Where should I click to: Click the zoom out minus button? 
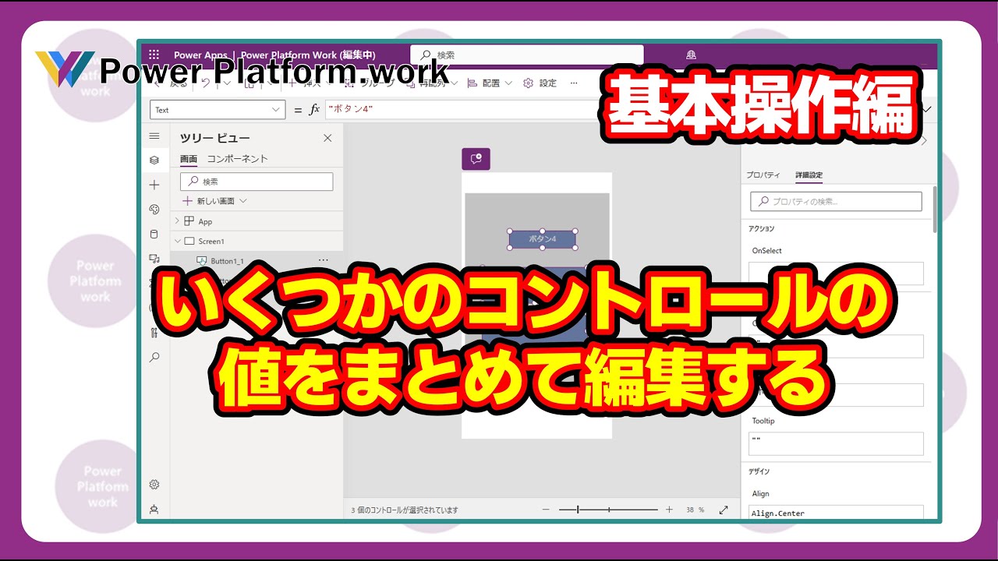(546, 510)
